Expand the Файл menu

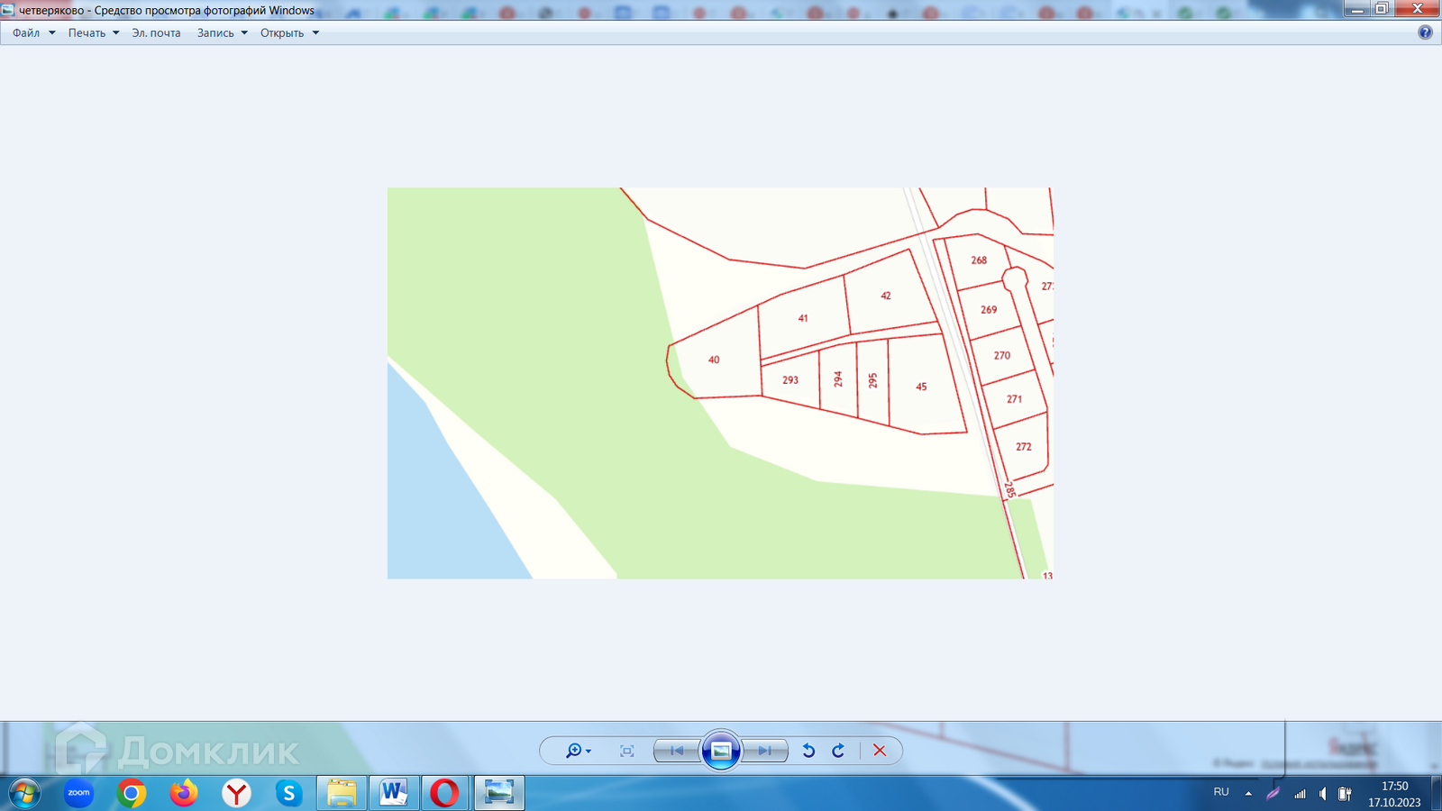(x=33, y=32)
